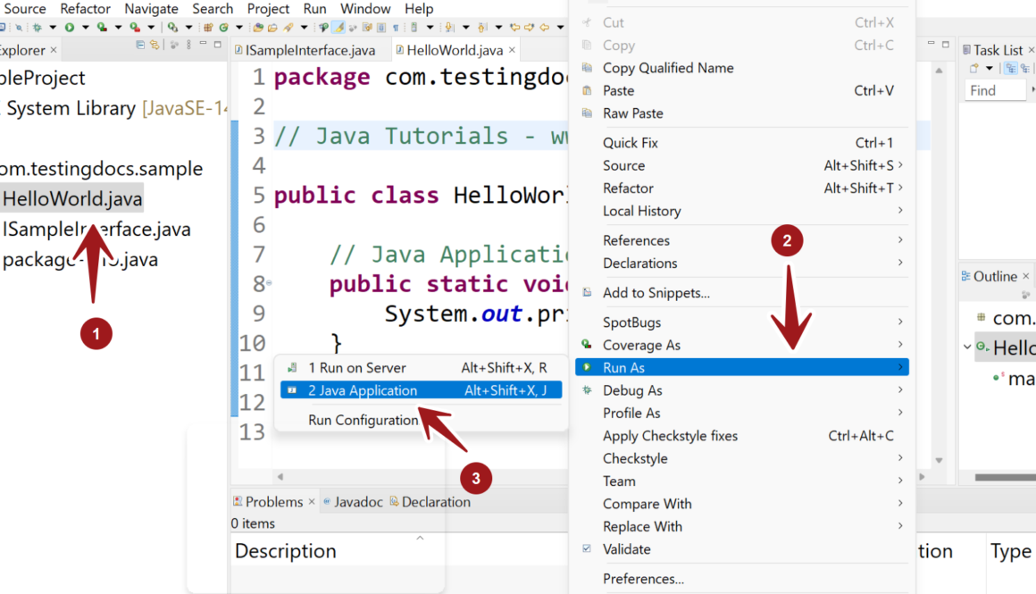Click the Debug bug toolbar icon
This screenshot has width=1036, height=594.
pyautogui.click(x=38, y=28)
